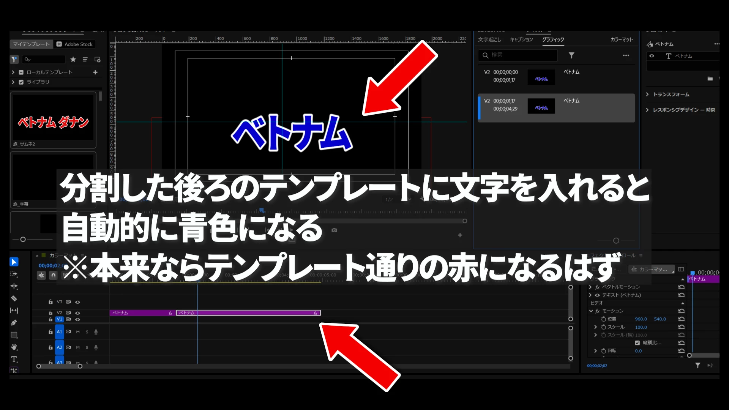Solo audio track A2

(87, 347)
